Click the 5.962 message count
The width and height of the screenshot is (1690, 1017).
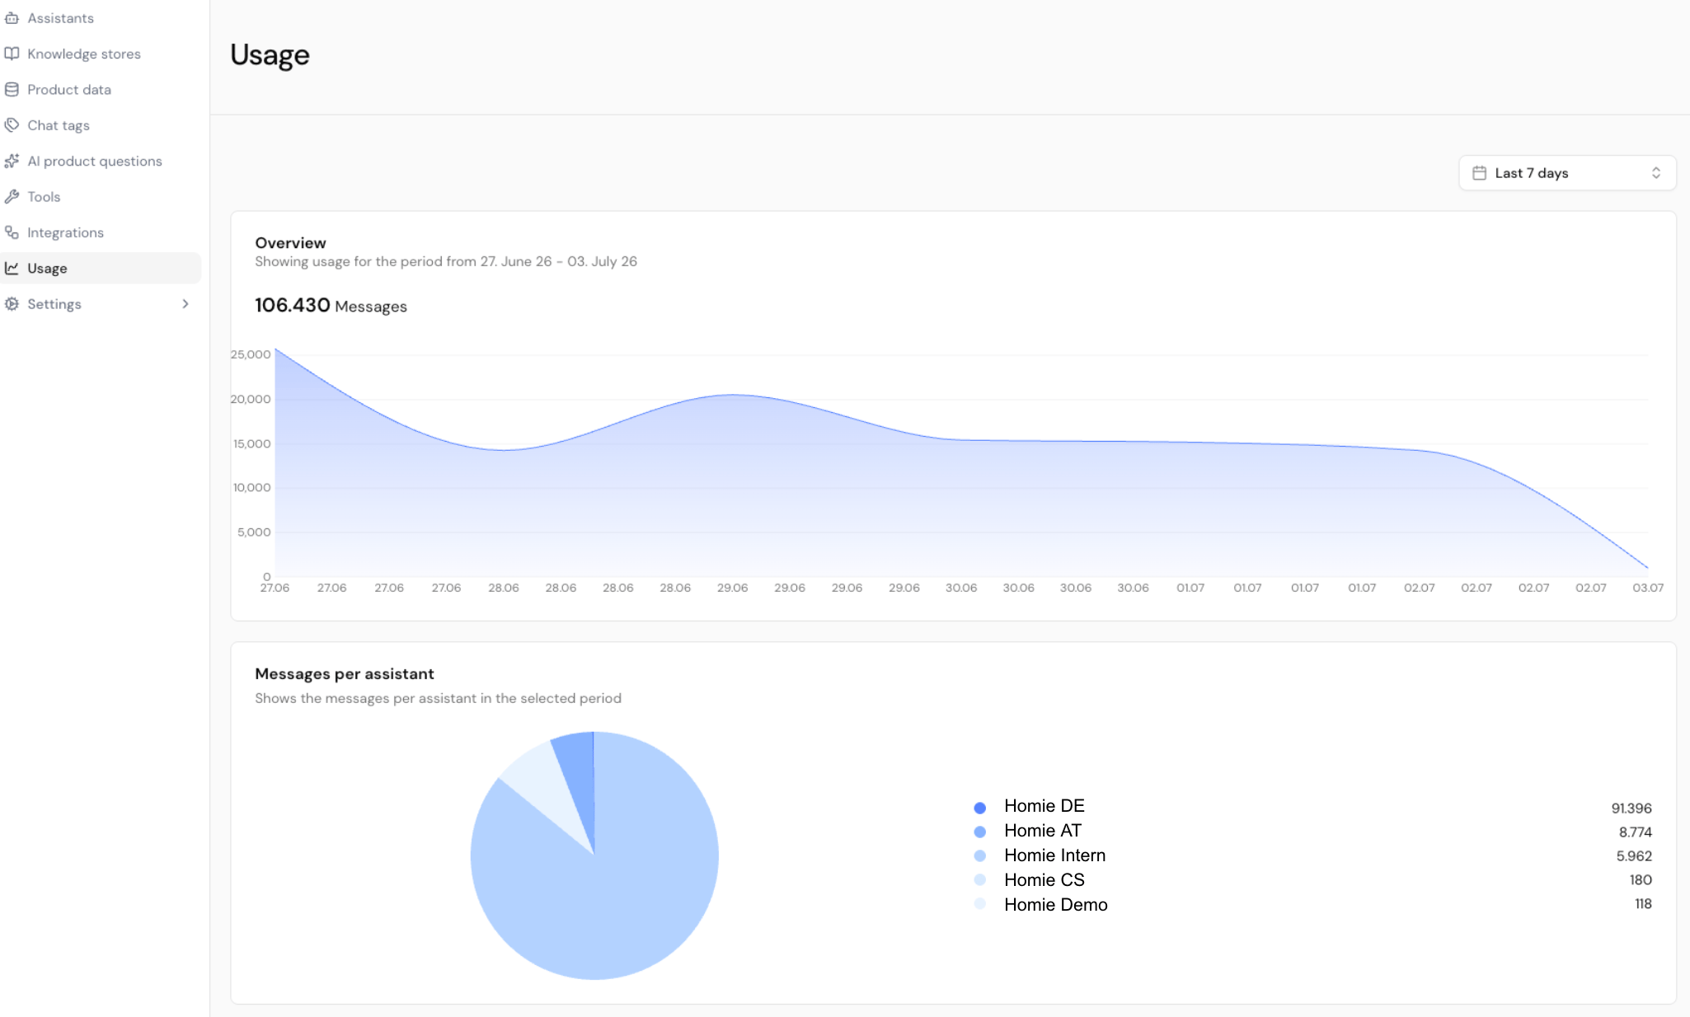[1634, 856]
